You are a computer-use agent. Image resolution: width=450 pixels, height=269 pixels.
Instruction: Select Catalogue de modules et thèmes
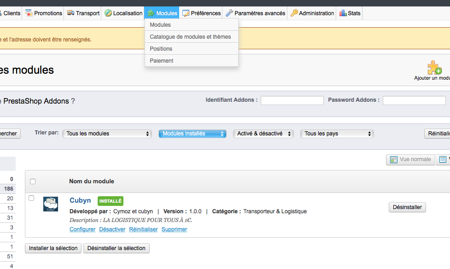pyautogui.click(x=192, y=37)
